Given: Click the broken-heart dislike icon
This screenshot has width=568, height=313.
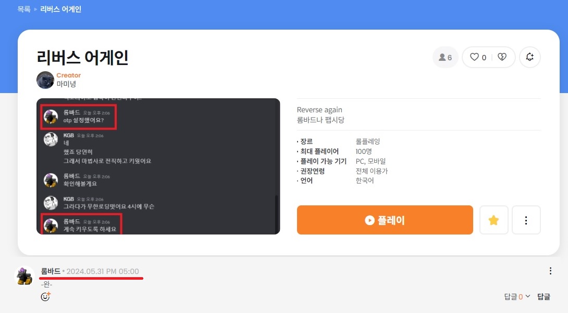Looking at the screenshot, I should click(x=502, y=57).
